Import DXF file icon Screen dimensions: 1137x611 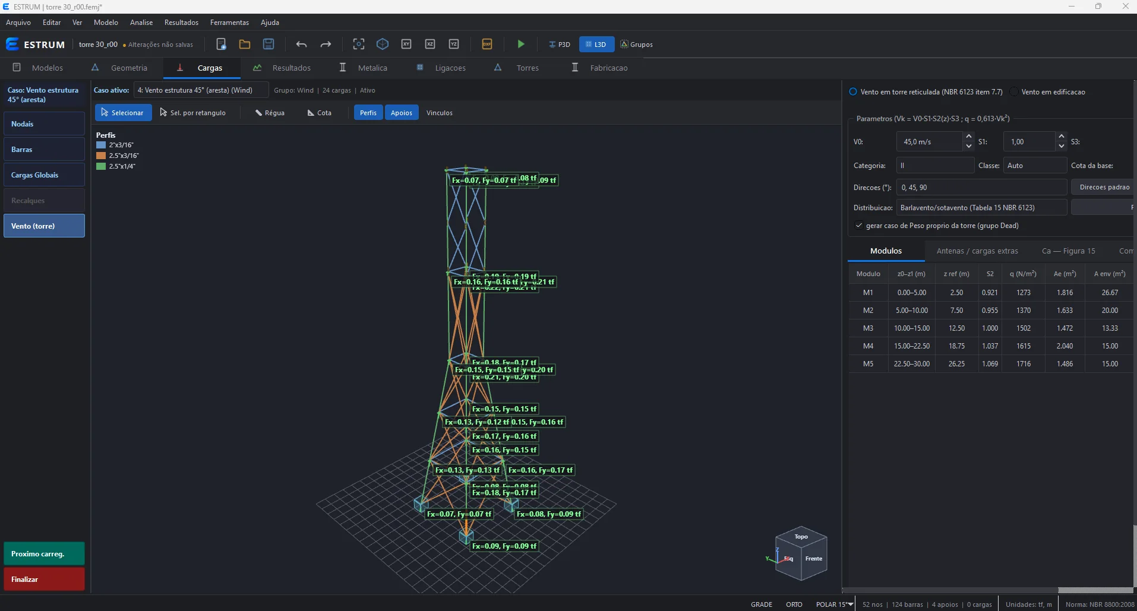(x=487, y=44)
